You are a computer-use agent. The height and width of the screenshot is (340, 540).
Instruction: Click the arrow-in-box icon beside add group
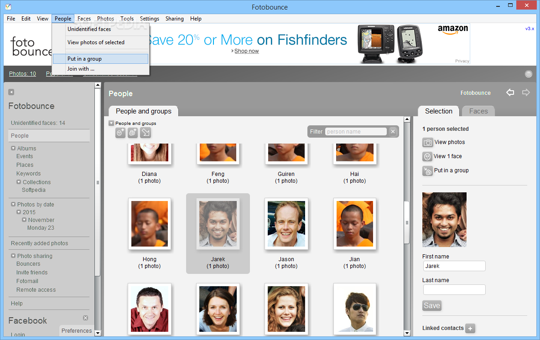coord(145,133)
